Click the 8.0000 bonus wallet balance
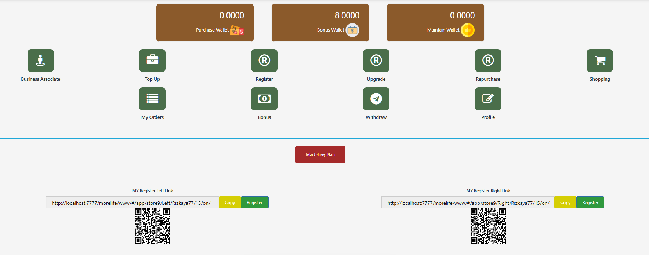 click(347, 15)
